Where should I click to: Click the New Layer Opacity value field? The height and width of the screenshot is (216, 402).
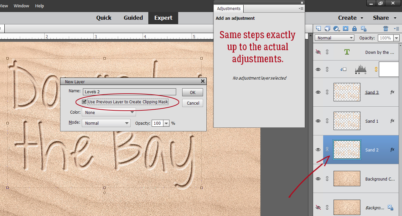(x=157, y=123)
